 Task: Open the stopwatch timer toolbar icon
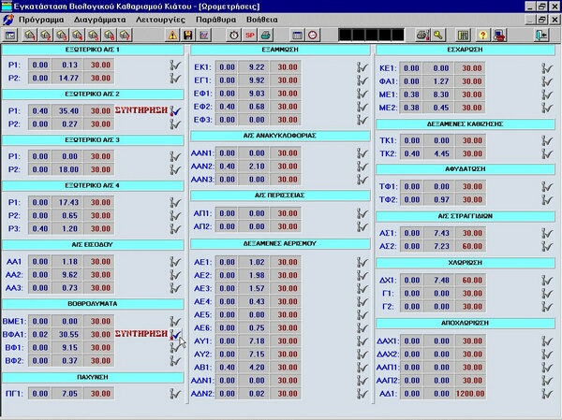pos(233,35)
